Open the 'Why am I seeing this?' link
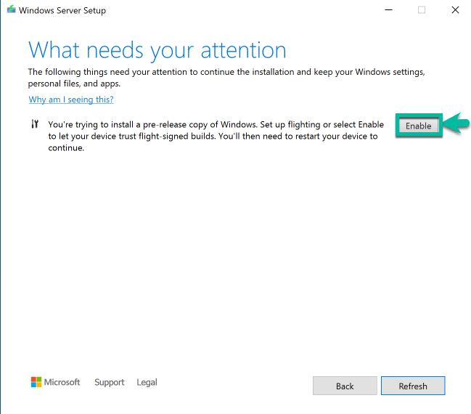This screenshot has height=414, width=471. (71, 100)
